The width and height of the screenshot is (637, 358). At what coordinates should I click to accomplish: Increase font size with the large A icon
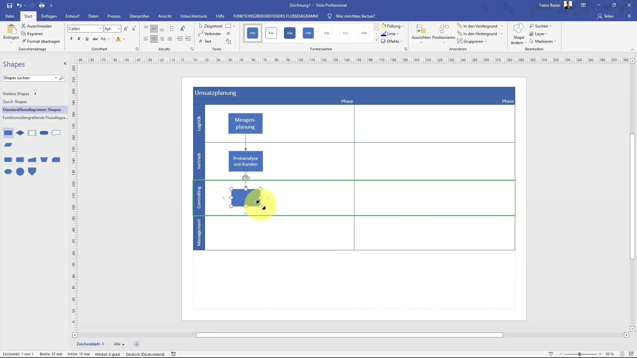(x=126, y=29)
